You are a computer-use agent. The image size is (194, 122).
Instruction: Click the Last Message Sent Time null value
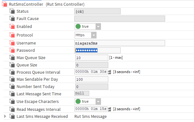[x=82, y=93]
